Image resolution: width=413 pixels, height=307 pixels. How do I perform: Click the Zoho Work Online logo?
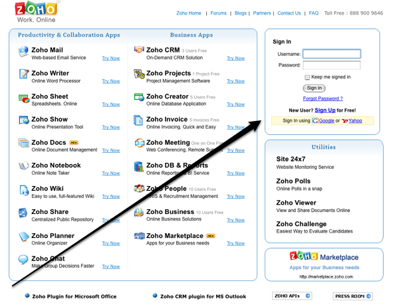(37, 12)
